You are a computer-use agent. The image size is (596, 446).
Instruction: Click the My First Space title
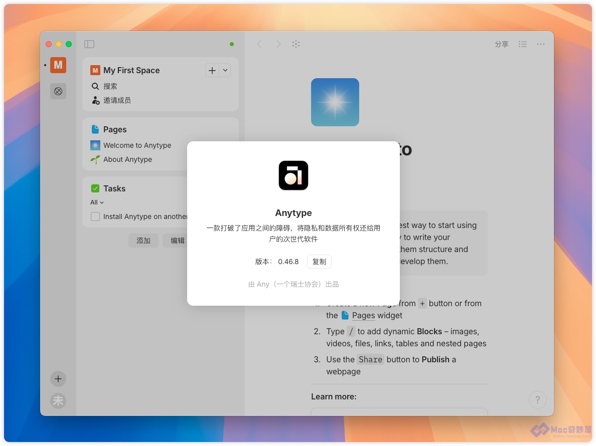[131, 70]
